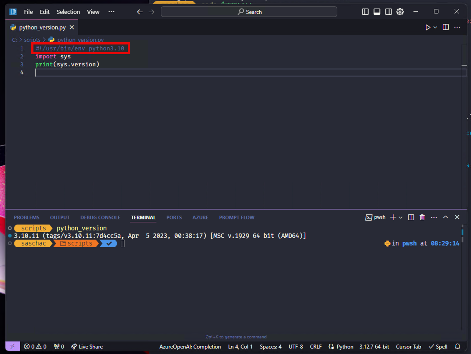Toggle primary side bar layout icon
The height and width of the screenshot is (354, 471).
[x=365, y=12]
